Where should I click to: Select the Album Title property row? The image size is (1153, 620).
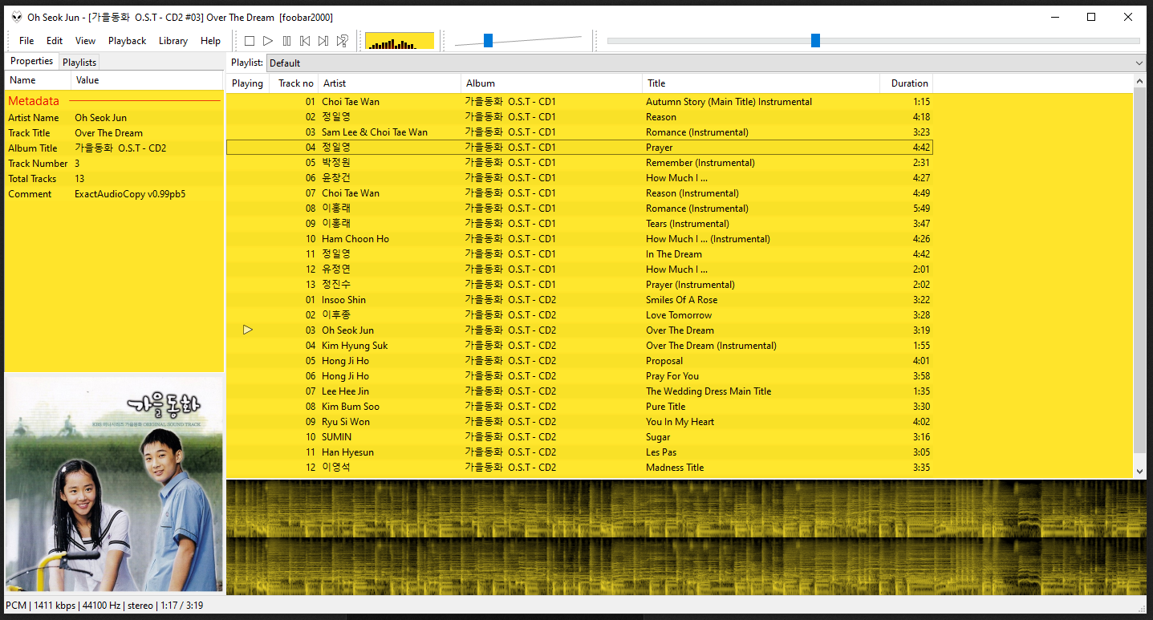(113, 148)
